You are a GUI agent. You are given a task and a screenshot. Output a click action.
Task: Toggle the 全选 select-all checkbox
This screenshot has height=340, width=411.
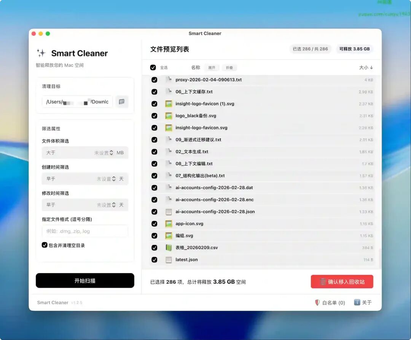tap(153, 68)
